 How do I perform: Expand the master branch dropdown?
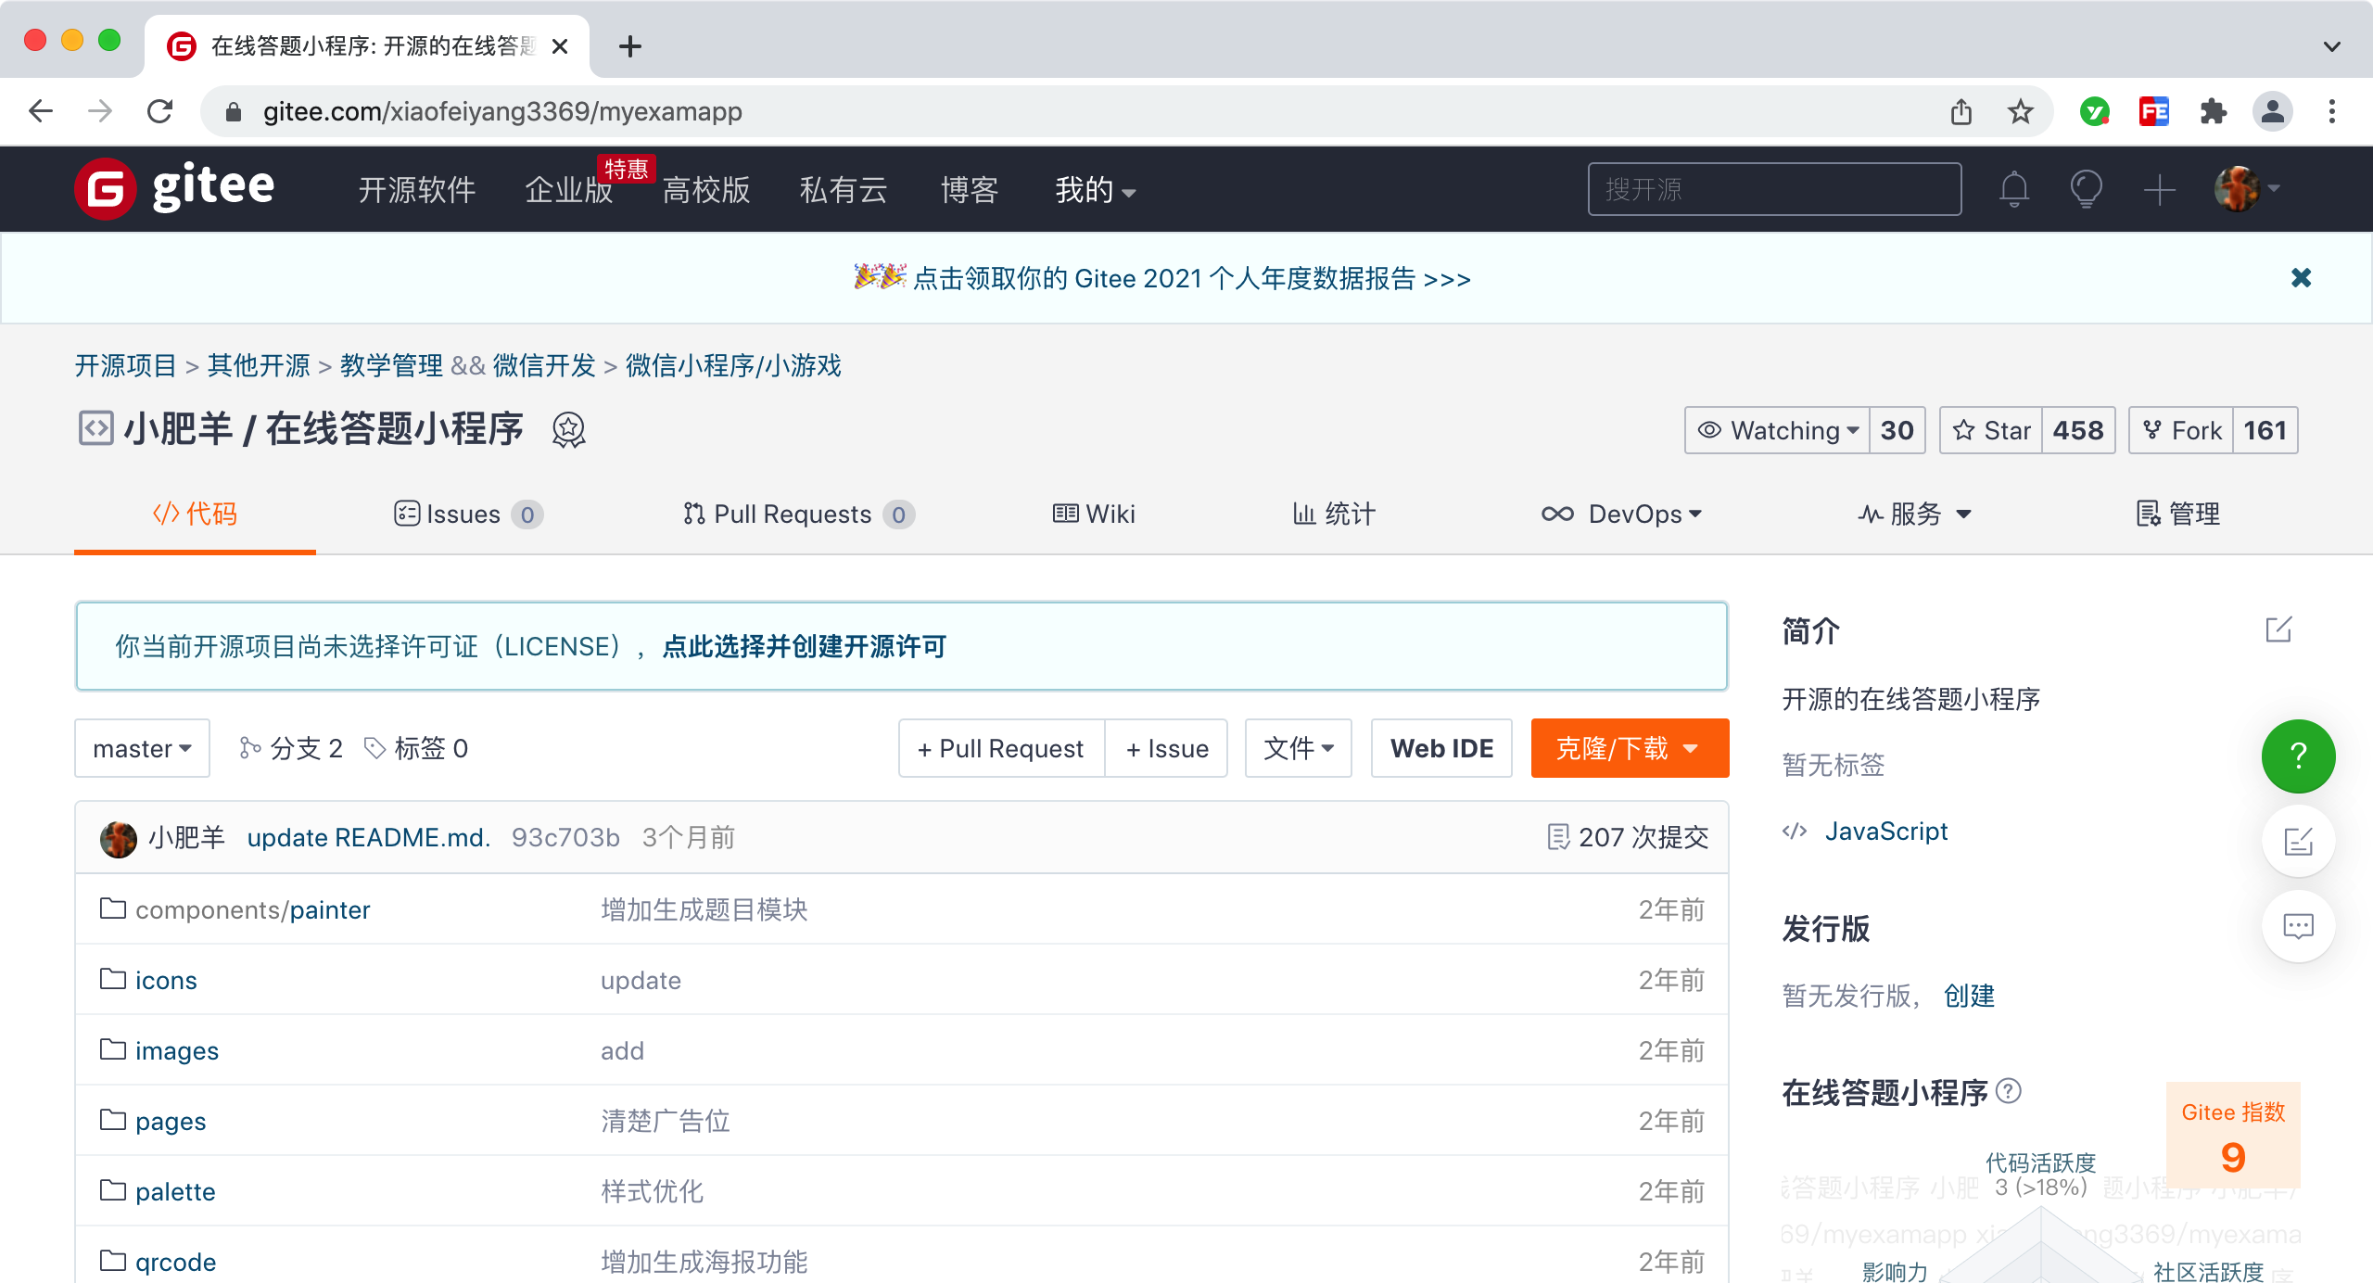click(142, 748)
